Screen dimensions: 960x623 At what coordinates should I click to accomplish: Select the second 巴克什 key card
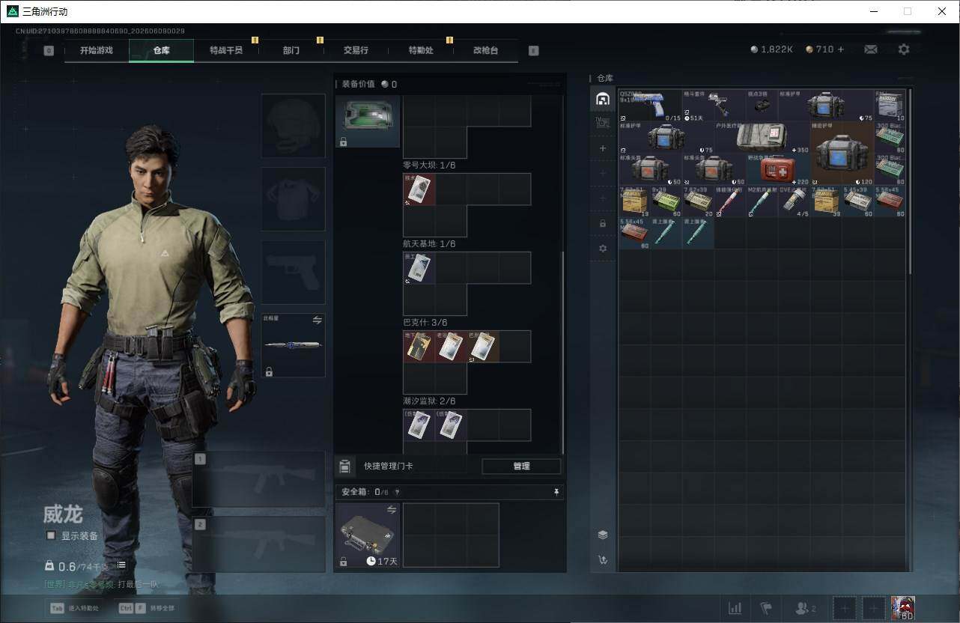click(451, 347)
